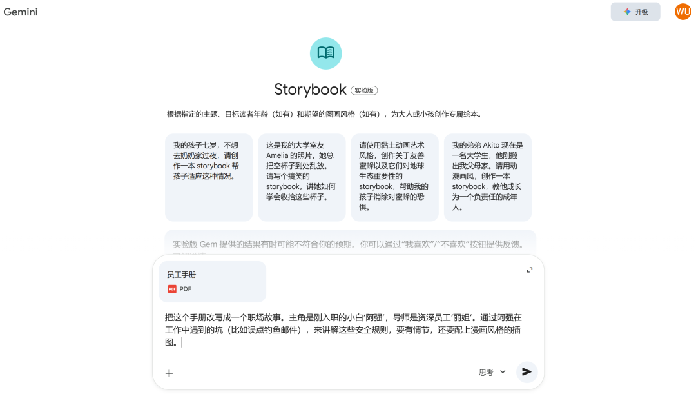Viewport: 696px width, 403px height.
Task: Open the 思考 model dropdown
Action: click(x=492, y=372)
